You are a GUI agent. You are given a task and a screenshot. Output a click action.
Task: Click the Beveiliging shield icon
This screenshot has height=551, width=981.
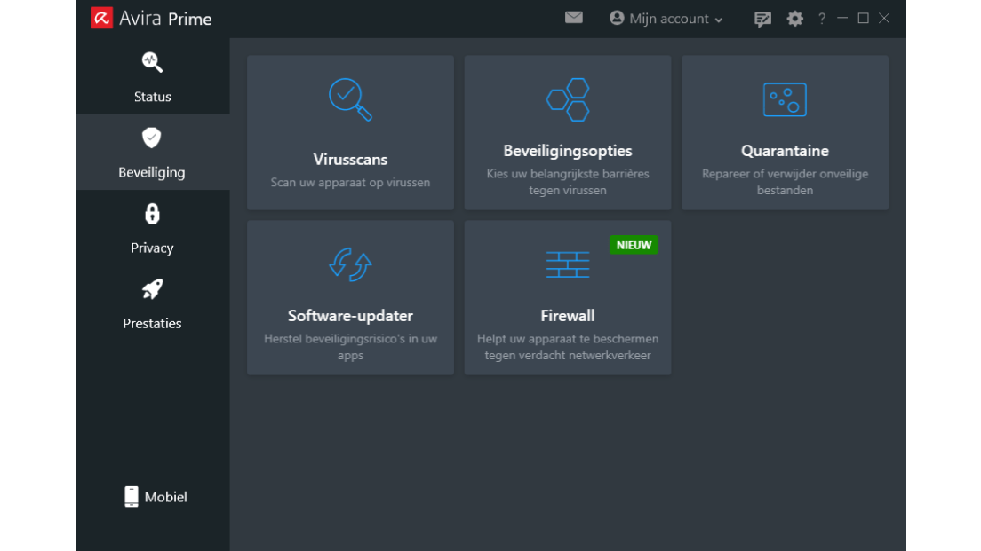pos(151,138)
